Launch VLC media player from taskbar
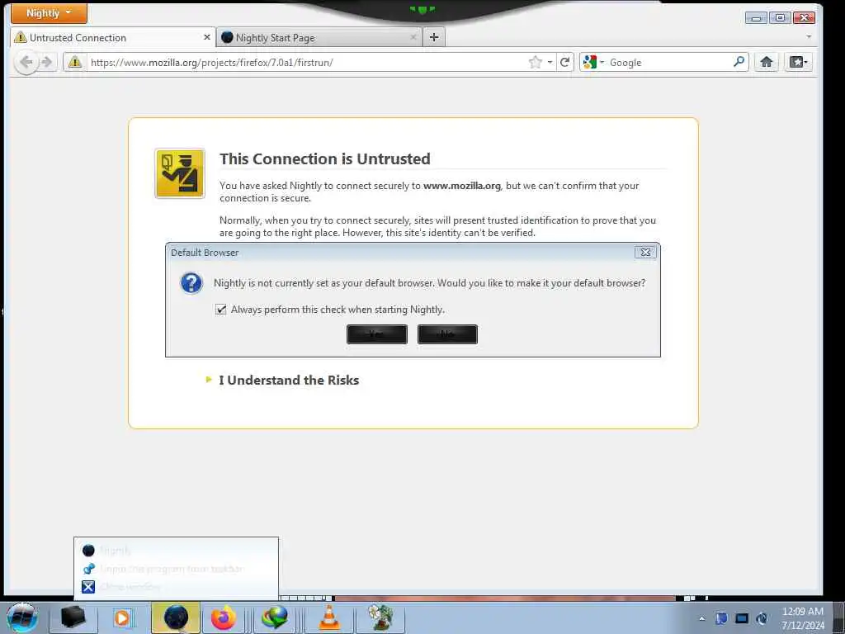 click(x=328, y=617)
